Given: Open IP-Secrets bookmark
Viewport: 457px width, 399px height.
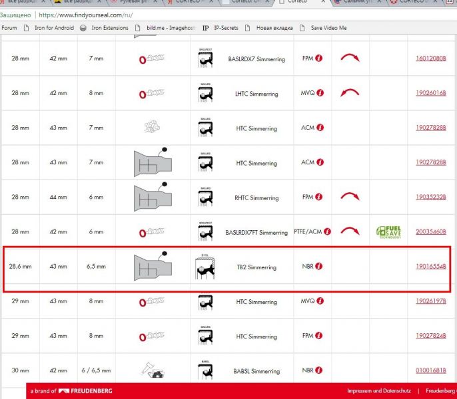Looking at the screenshot, I should (221, 28).
